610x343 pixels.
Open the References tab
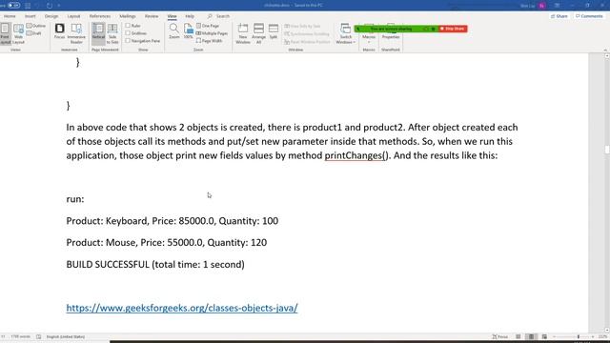[x=100, y=16]
